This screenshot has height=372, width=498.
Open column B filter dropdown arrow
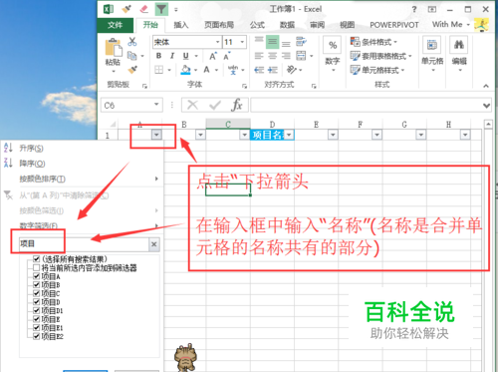pyautogui.click(x=200, y=135)
